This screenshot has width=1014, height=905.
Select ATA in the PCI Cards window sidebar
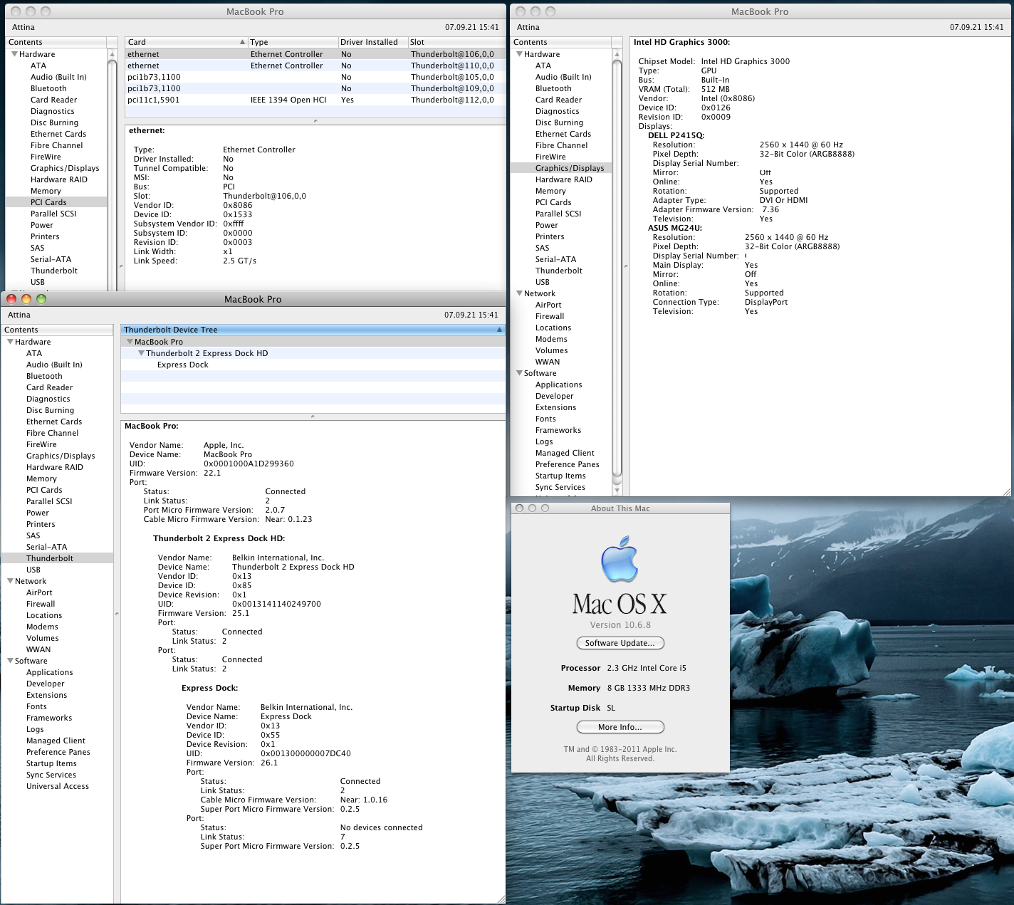pos(38,66)
